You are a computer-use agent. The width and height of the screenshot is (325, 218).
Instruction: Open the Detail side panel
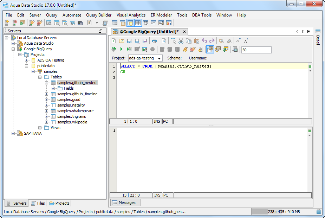coord(318,37)
